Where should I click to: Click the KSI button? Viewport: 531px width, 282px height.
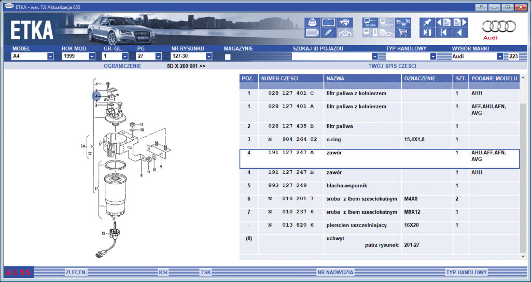(163, 272)
